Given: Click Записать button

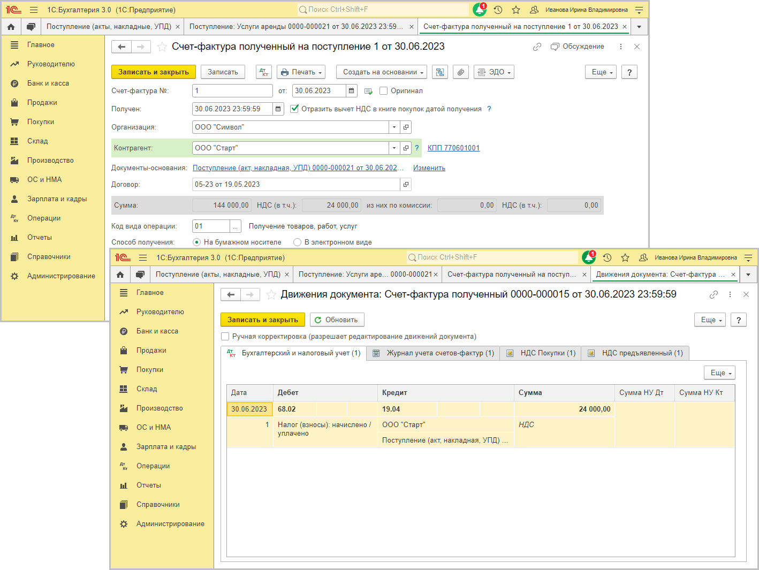Looking at the screenshot, I should [x=223, y=72].
